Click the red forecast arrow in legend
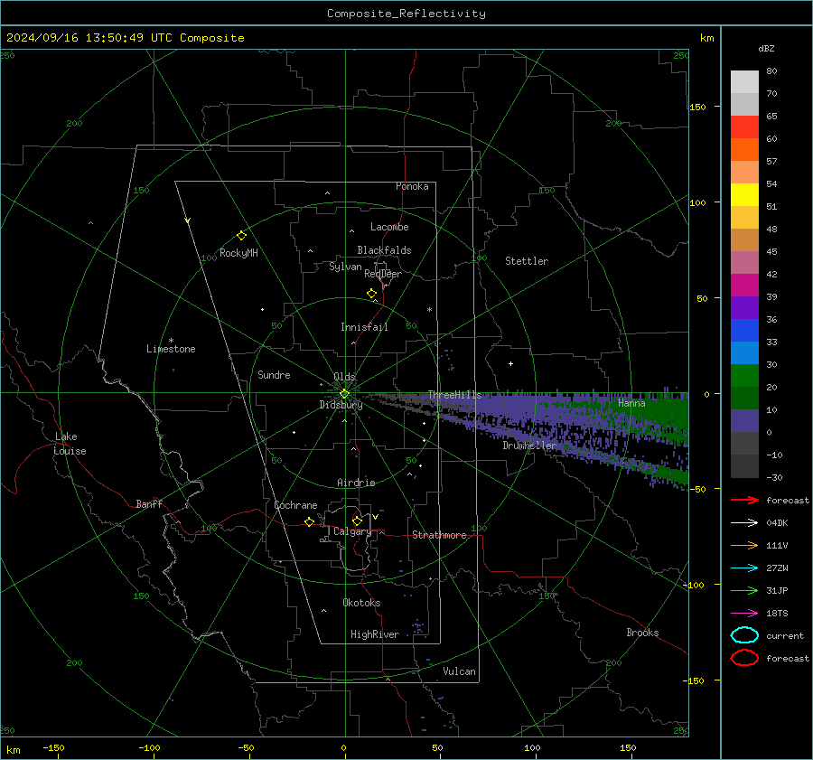 pyautogui.click(x=744, y=500)
